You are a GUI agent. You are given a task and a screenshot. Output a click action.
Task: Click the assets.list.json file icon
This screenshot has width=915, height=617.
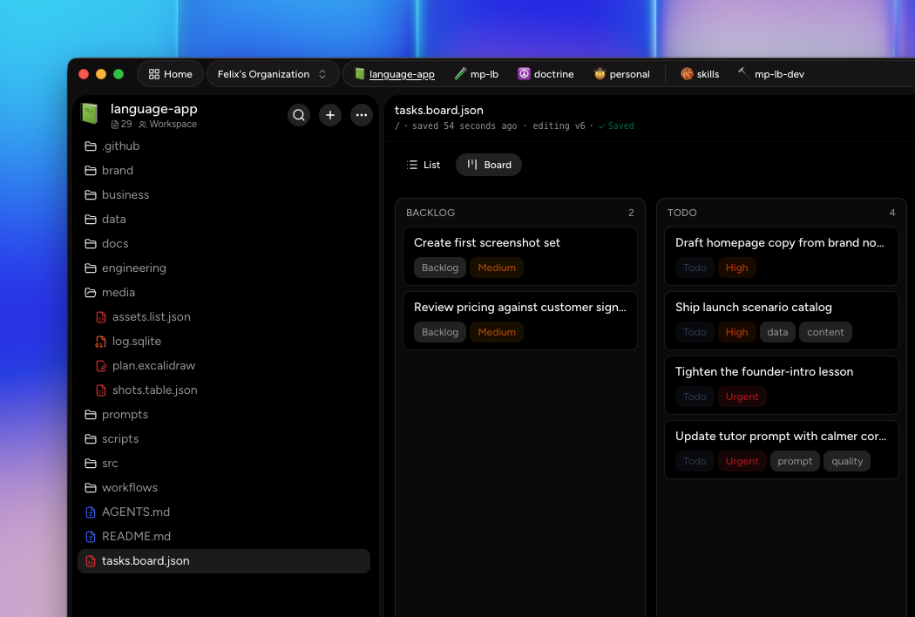click(x=101, y=317)
